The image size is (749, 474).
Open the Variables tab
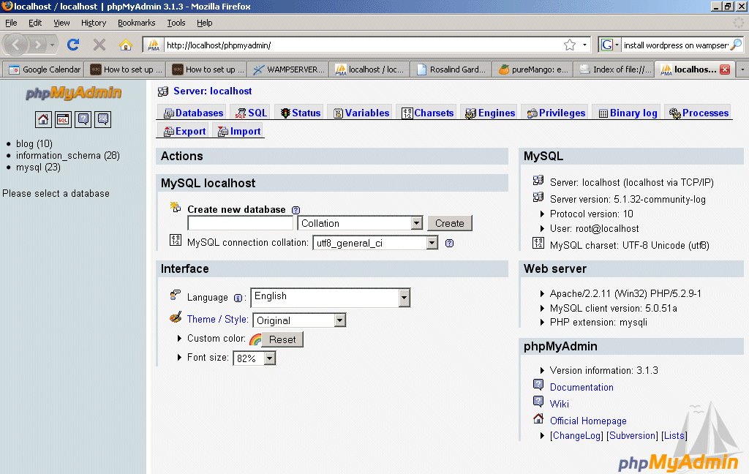[361, 113]
